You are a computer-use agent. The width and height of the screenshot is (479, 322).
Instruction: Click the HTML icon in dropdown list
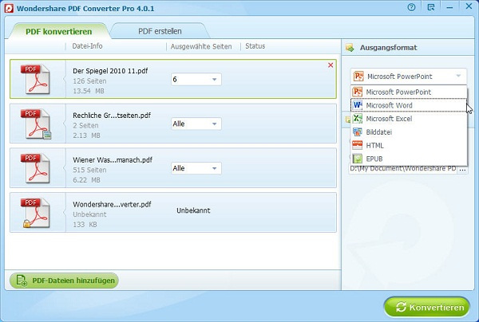[357, 145]
